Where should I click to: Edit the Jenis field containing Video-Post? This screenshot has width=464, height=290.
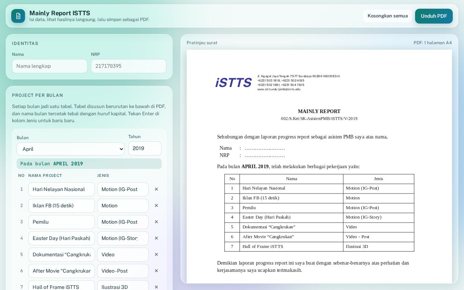[x=123, y=271]
